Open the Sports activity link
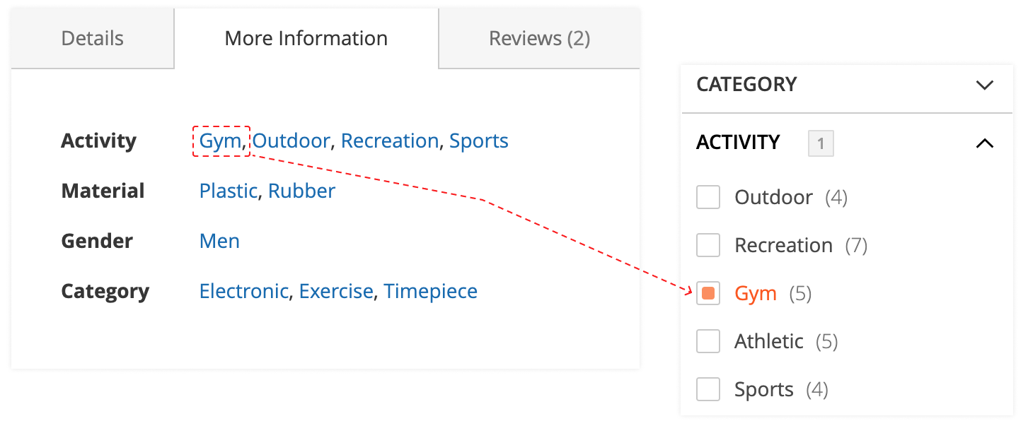The image size is (1028, 433). 479,141
